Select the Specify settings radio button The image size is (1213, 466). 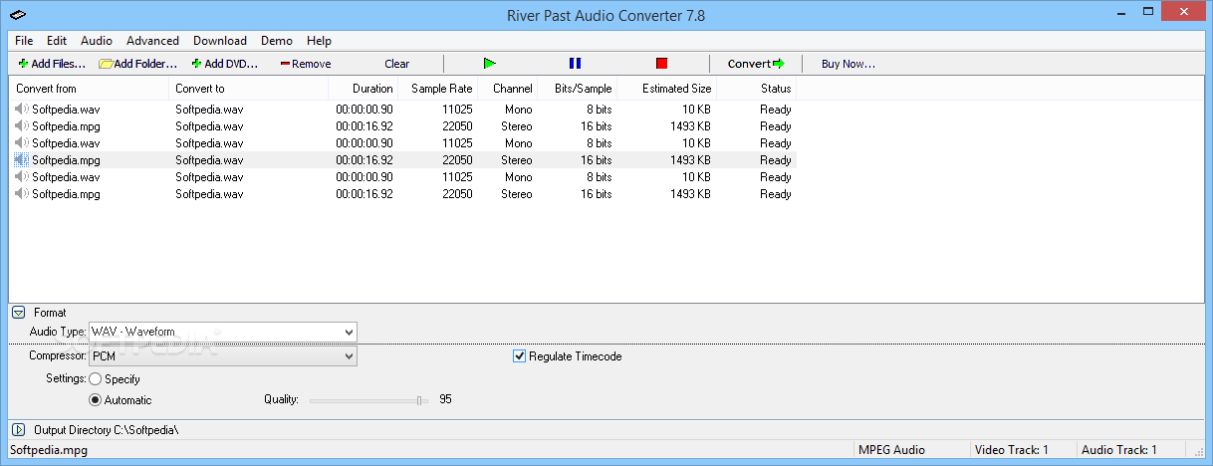95,379
